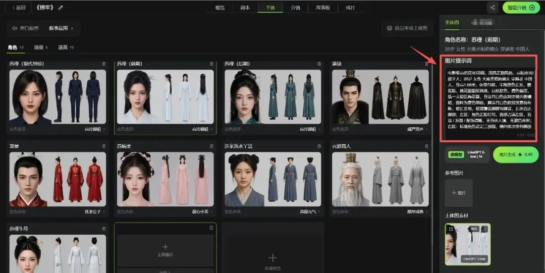Switch to the 分镜 tab
Screen dimensions: 545x273
295,8
